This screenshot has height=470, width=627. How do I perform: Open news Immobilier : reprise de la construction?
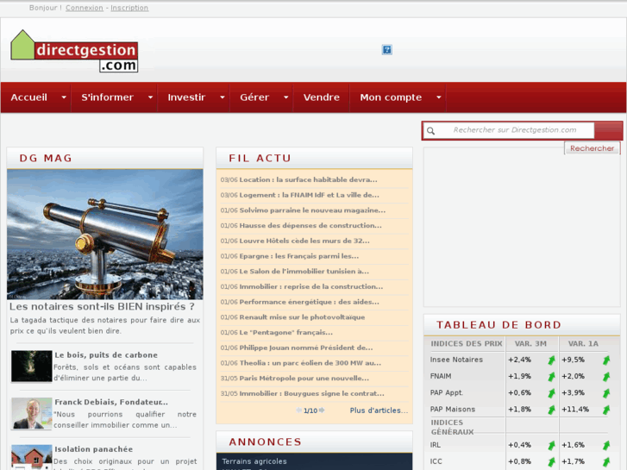coord(311,286)
